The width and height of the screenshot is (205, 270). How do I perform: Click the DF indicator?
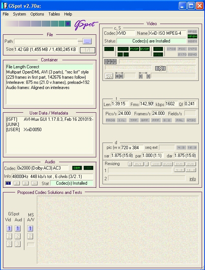click(x=126, y=54)
